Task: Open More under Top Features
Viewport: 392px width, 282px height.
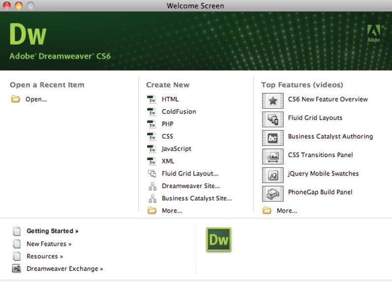Action: 287,211
